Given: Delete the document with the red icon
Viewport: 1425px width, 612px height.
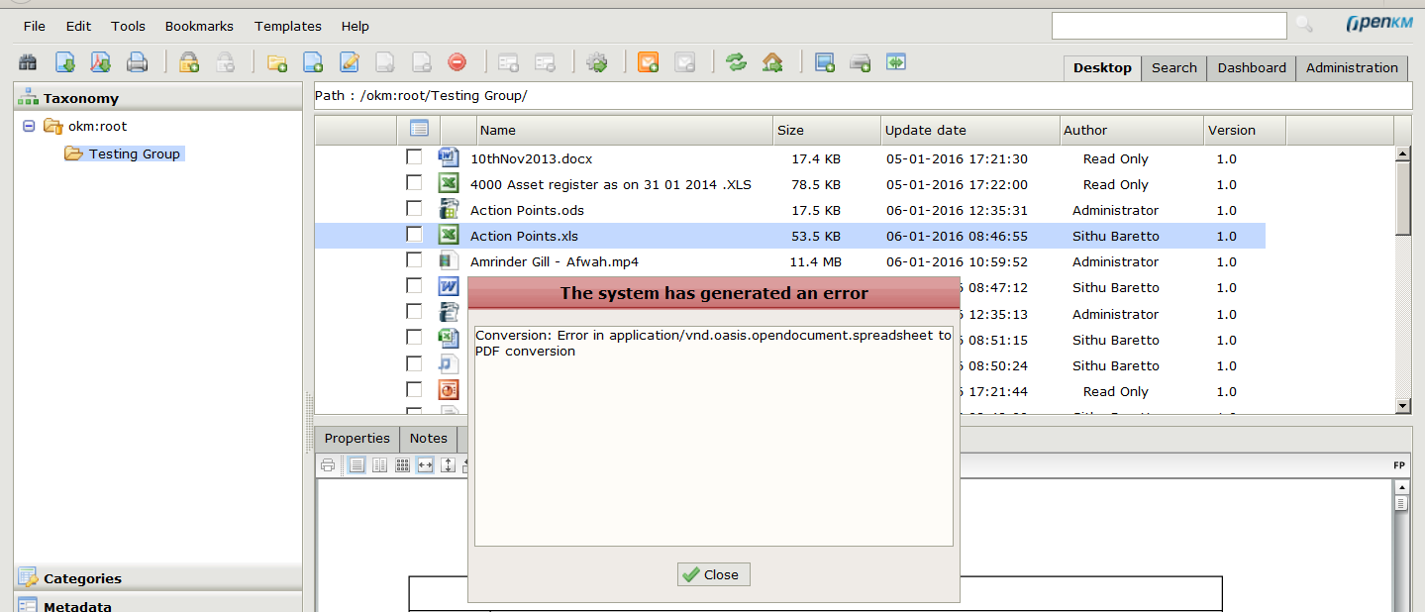Looking at the screenshot, I should 456,61.
